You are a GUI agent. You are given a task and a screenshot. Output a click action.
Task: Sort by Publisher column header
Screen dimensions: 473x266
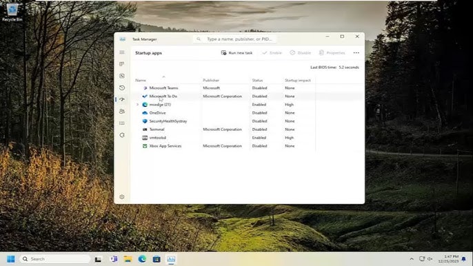click(211, 80)
